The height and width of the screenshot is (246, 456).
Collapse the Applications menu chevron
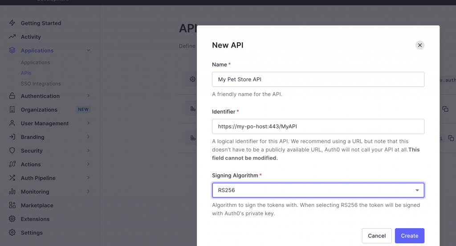click(x=88, y=50)
